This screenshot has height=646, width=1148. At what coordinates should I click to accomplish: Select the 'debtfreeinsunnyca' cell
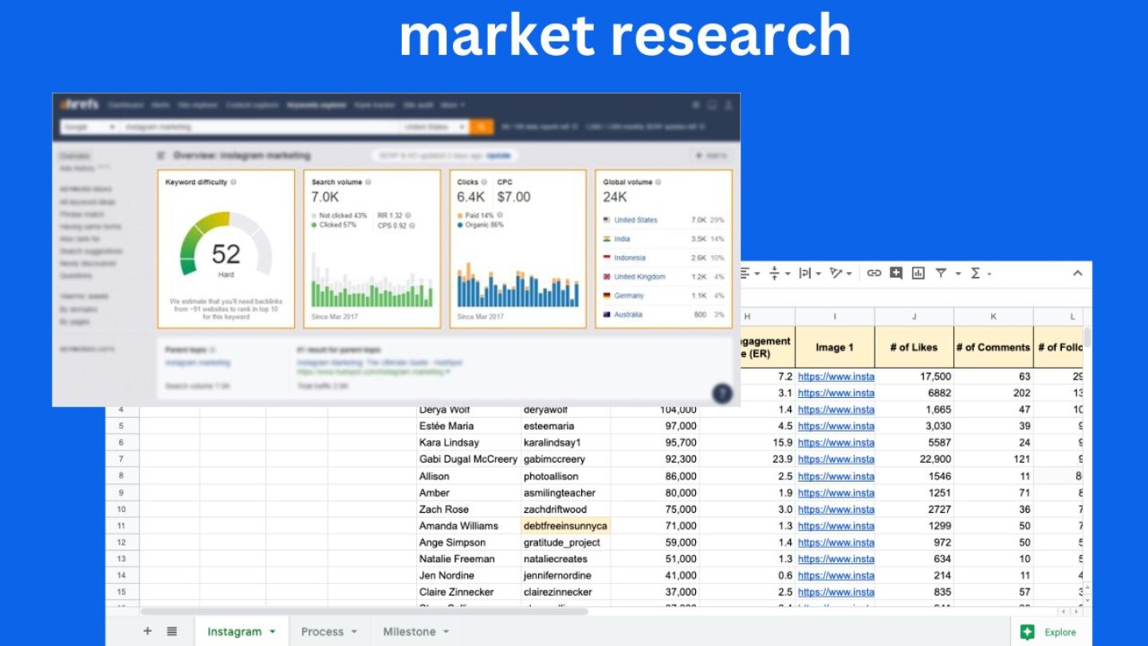(565, 526)
